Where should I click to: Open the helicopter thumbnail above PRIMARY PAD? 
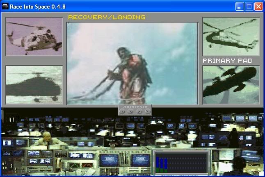click(231, 36)
